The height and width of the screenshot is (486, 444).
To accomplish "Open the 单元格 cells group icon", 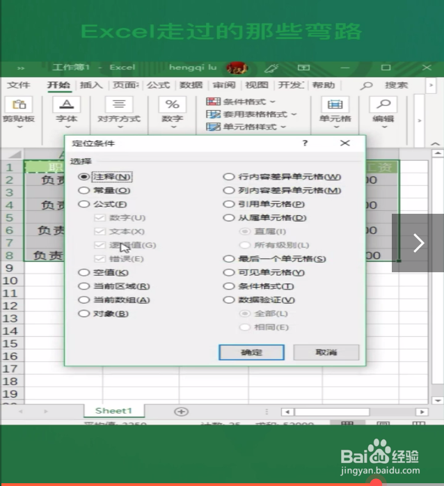I will click(x=335, y=104).
